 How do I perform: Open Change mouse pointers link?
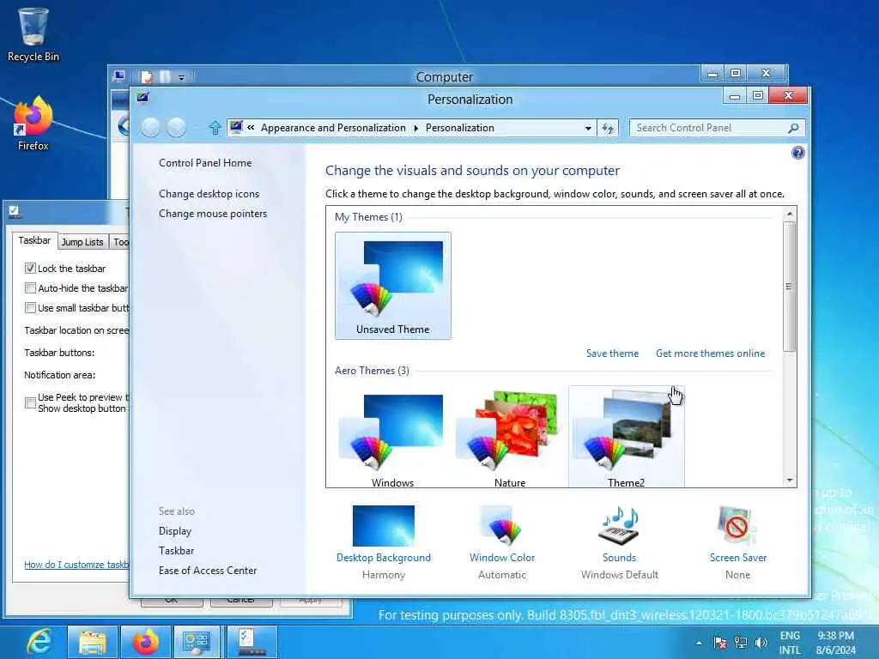point(213,214)
